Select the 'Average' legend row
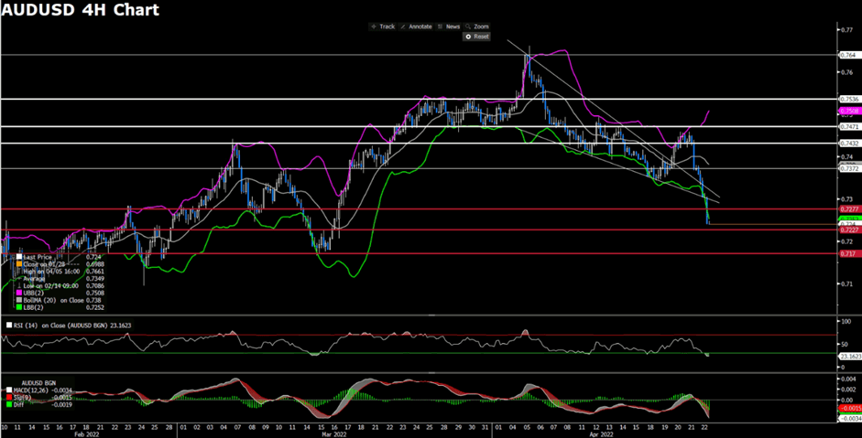This screenshot has width=862, height=438. click(x=60, y=278)
